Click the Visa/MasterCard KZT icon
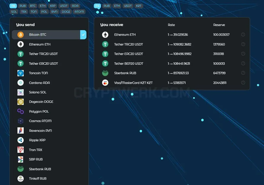264x185 pixels. pyautogui.click(x=105, y=82)
